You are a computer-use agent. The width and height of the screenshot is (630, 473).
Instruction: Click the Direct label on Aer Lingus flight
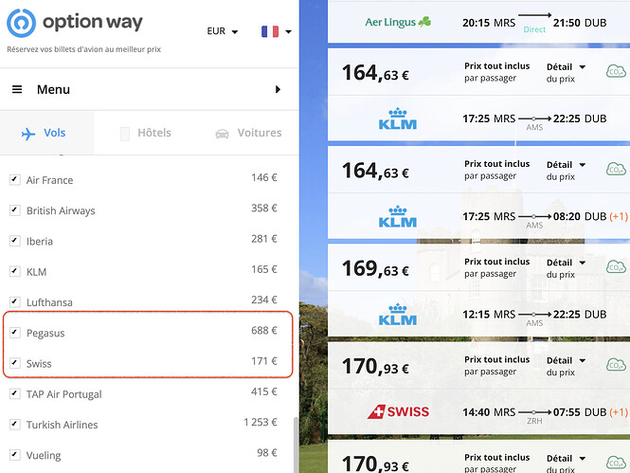point(534,29)
